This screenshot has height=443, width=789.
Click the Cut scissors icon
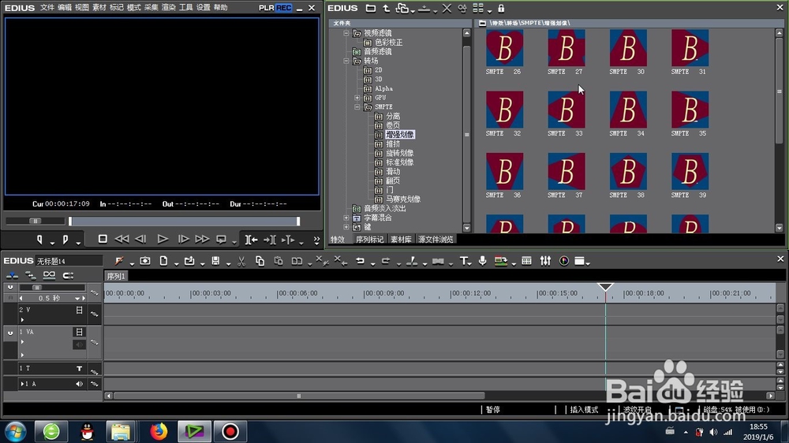point(241,261)
